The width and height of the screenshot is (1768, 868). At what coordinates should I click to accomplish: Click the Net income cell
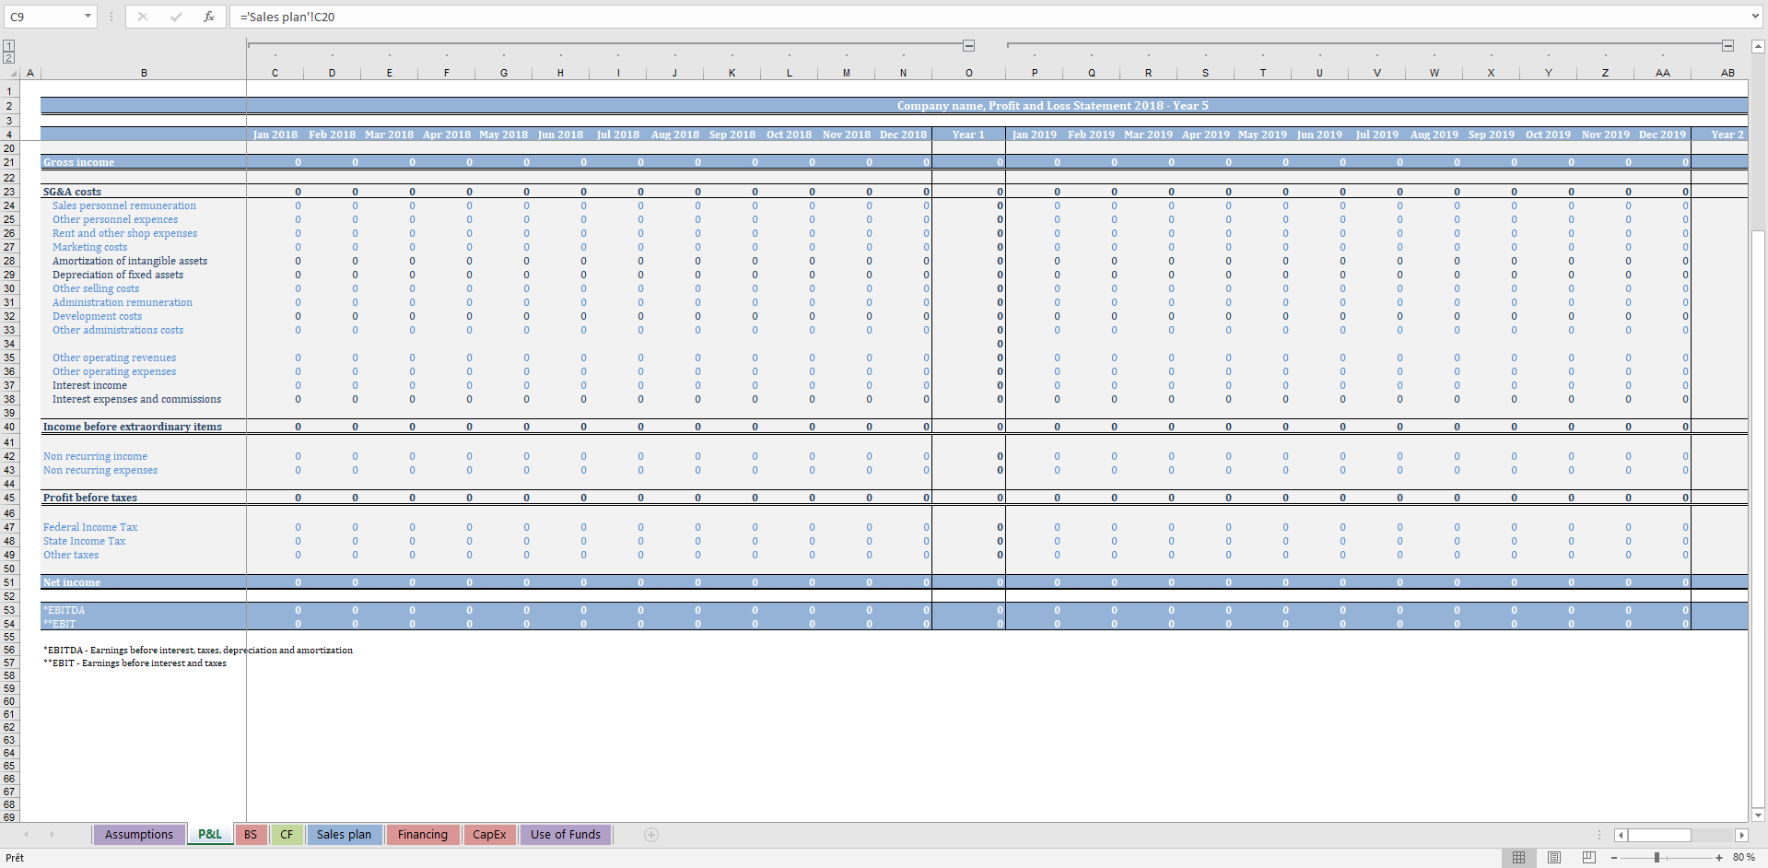[143, 582]
